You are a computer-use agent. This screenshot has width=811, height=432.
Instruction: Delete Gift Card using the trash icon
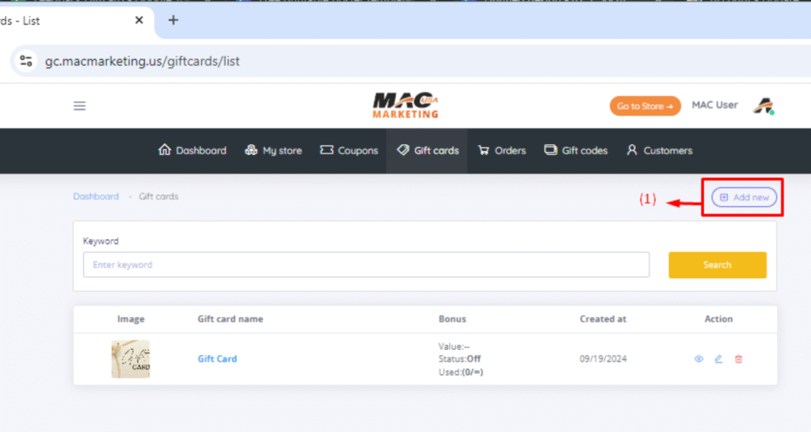(x=738, y=359)
